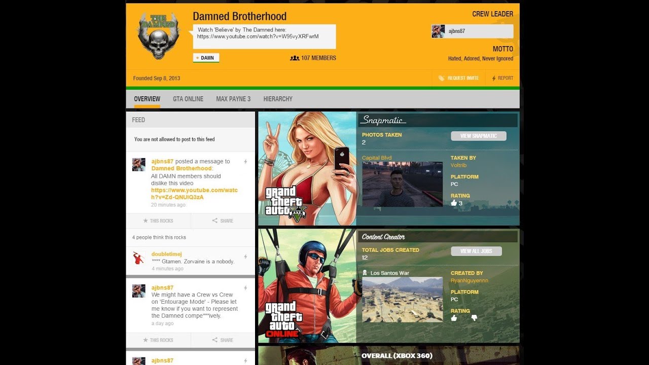
Task: Click the crew leader ajbns87 avatar
Action: click(x=438, y=31)
